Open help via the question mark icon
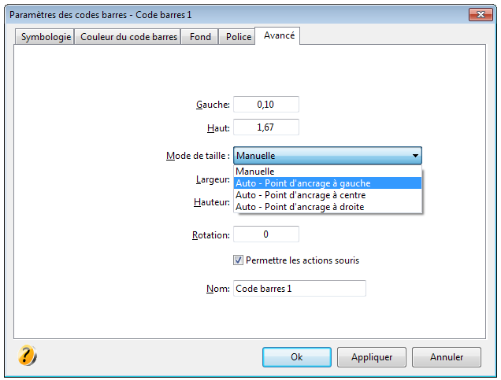 pos(27,355)
